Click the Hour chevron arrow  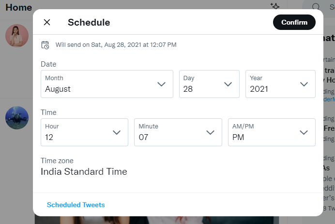coord(117,133)
